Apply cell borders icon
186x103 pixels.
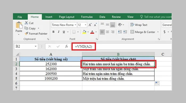click(74, 32)
